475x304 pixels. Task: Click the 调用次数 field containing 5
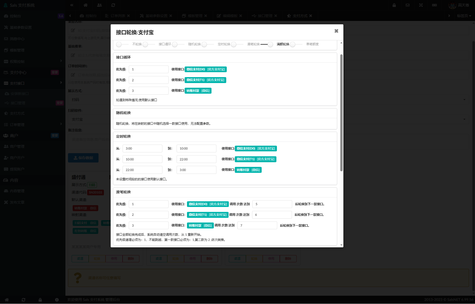tap(272, 204)
